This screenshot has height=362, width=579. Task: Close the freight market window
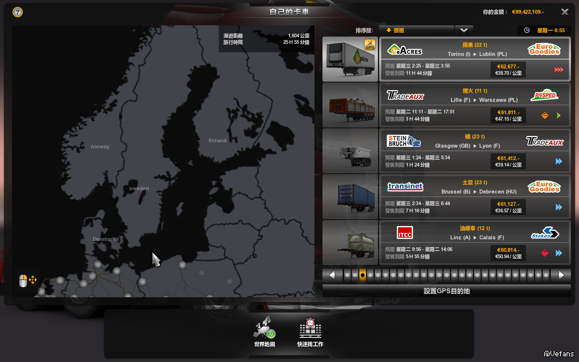565,12
